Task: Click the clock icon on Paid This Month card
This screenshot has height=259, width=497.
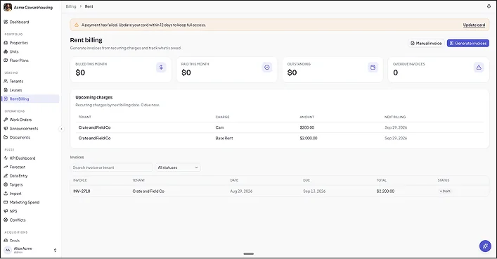Action: coord(267,68)
